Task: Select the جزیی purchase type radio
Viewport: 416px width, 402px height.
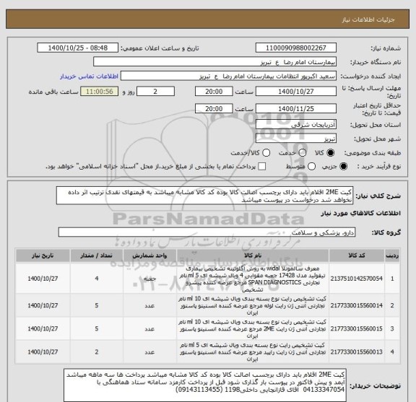Action: click(x=343, y=167)
